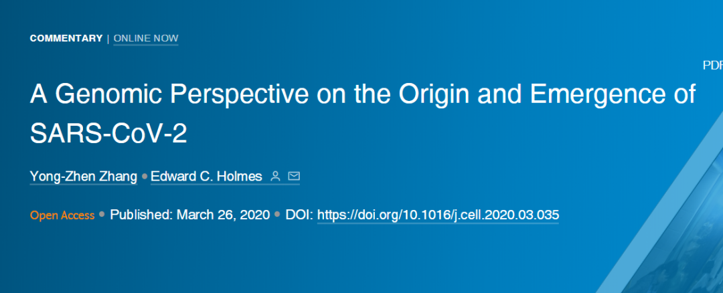
Task: Click the March 26, 2020 date
Action: (x=223, y=215)
